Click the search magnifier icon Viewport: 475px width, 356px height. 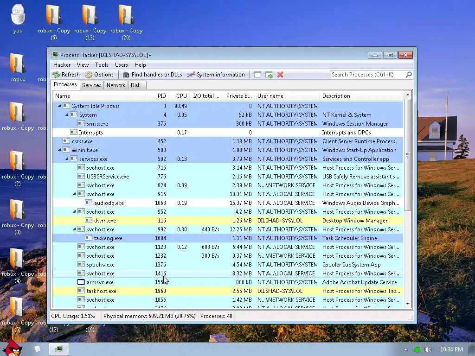pyautogui.click(x=409, y=75)
